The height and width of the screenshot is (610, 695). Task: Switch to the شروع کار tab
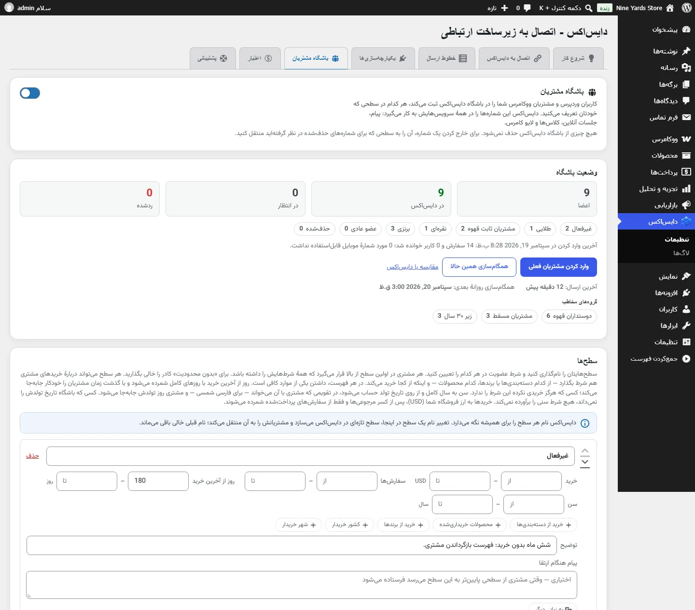coord(578,58)
